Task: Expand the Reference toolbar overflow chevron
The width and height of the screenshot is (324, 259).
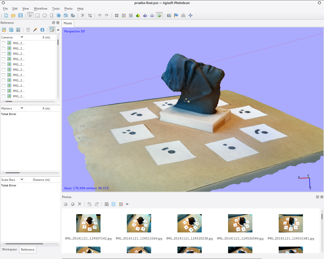Action: [x=58, y=30]
